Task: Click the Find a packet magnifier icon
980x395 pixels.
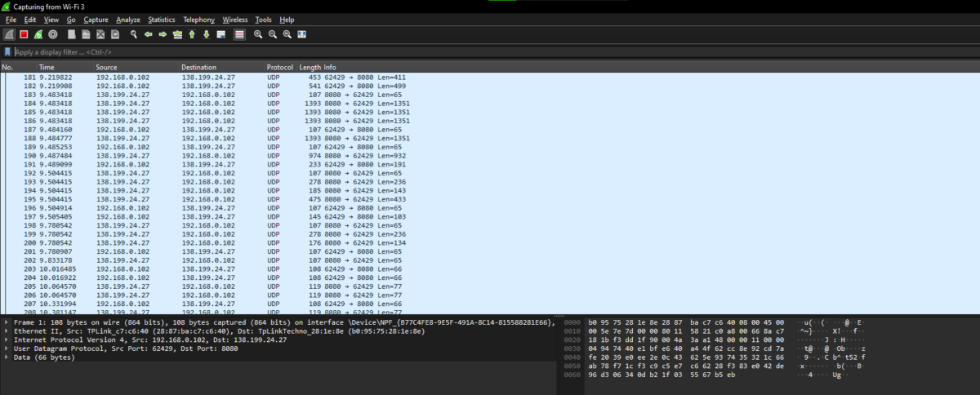Action: click(x=134, y=34)
